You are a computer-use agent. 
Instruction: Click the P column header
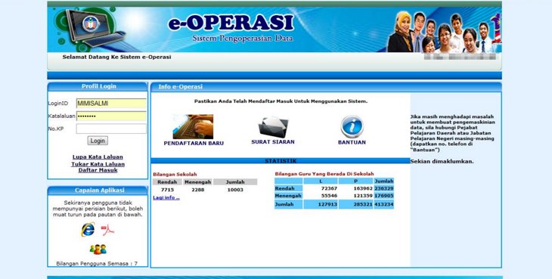point(355,181)
